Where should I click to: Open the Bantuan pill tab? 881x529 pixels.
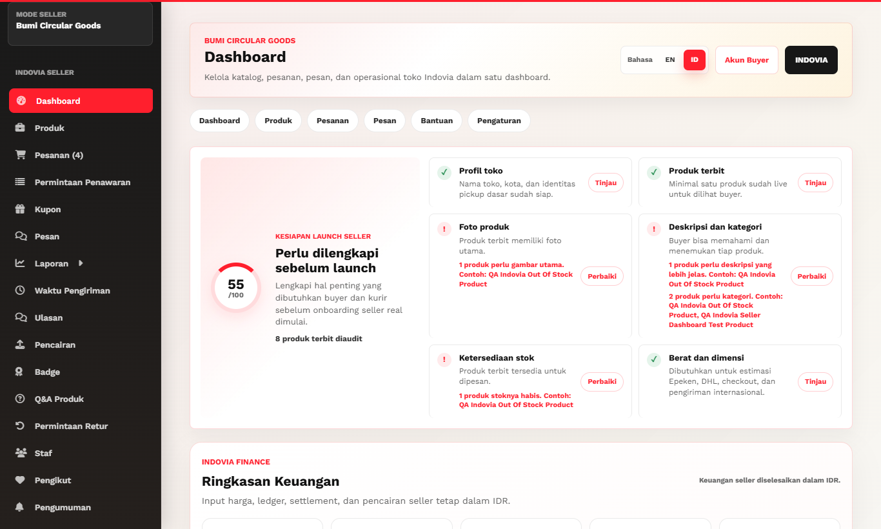pyautogui.click(x=437, y=121)
